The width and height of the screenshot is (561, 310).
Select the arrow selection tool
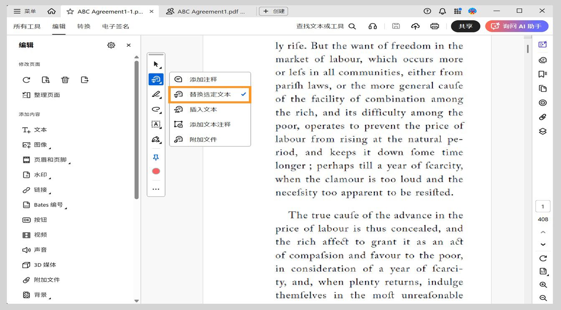click(156, 64)
